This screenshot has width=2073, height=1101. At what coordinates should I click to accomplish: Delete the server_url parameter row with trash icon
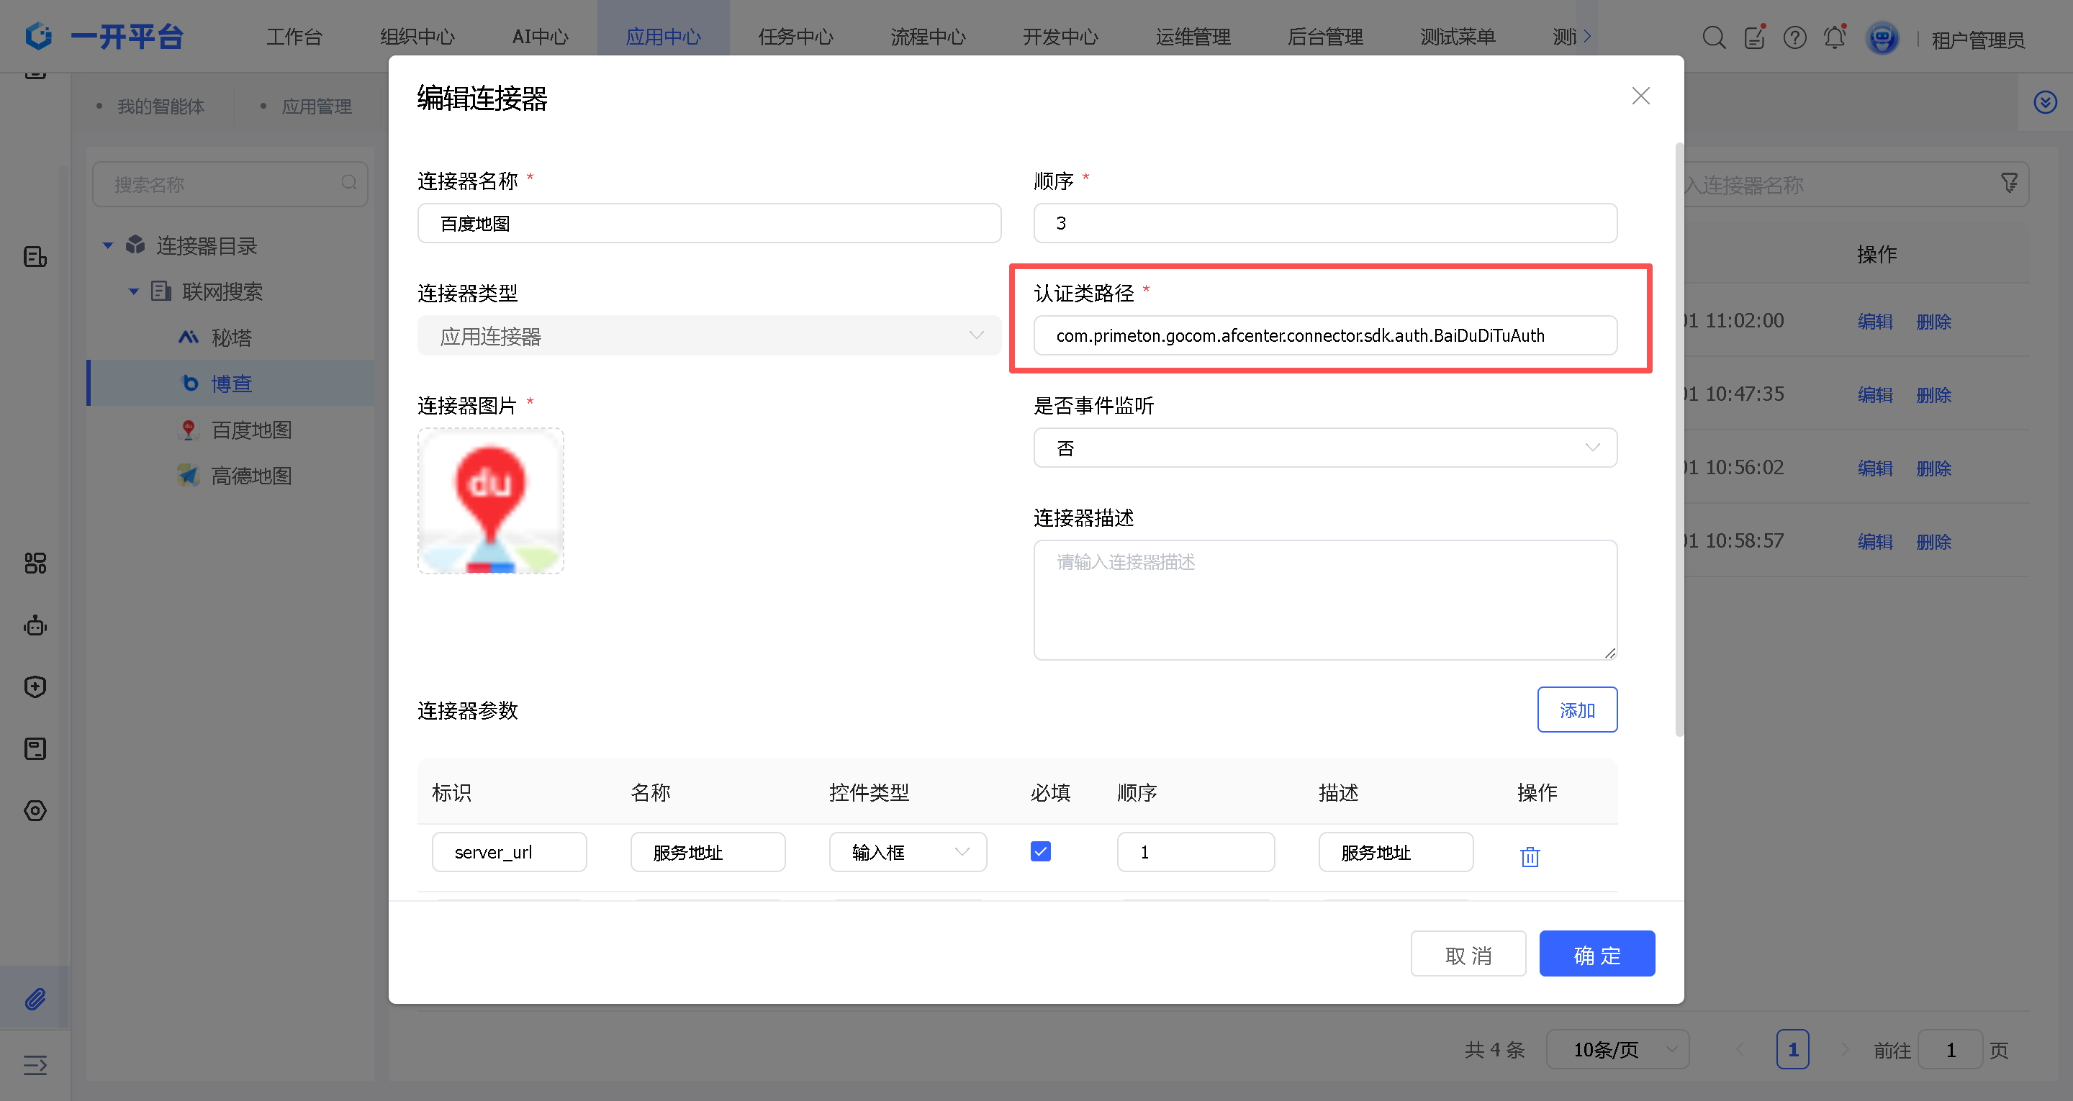(x=1529, y=856)
